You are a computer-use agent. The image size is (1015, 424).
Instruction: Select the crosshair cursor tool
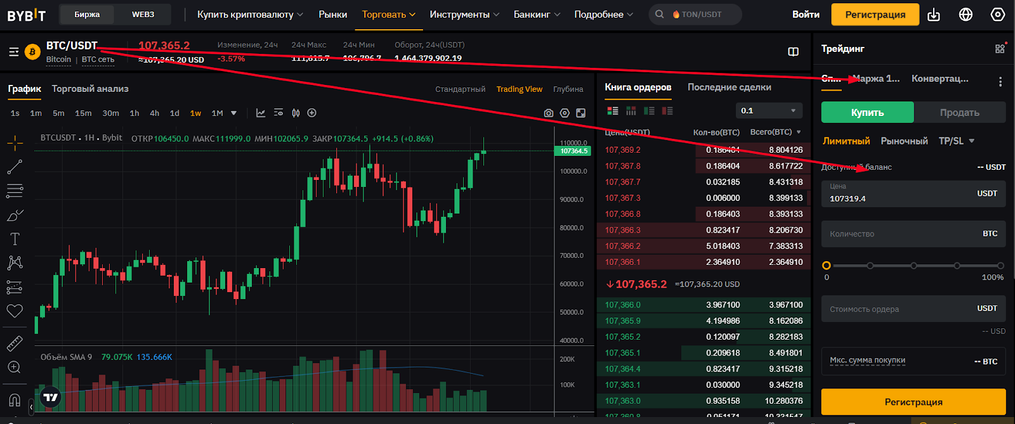[15, 143]
